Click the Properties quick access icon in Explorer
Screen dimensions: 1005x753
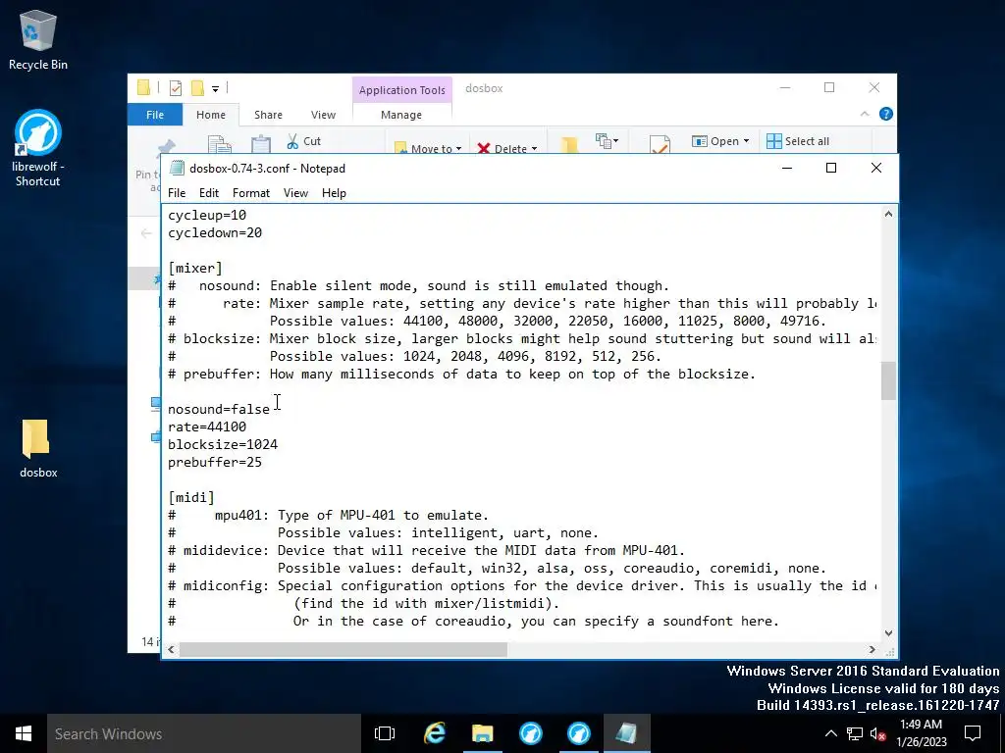176,88
